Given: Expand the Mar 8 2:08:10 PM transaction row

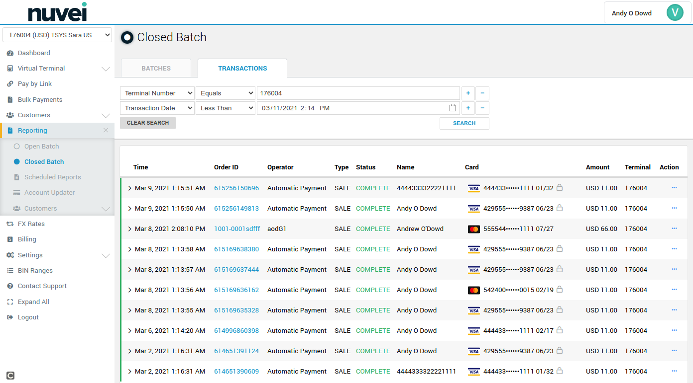Looking at the screenshot, I should click(x=130, y=229).
